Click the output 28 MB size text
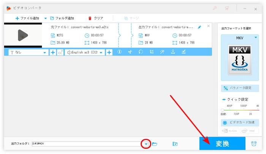Image resolution: width=266 pixels, height=154 pixels. coord(149,43)
